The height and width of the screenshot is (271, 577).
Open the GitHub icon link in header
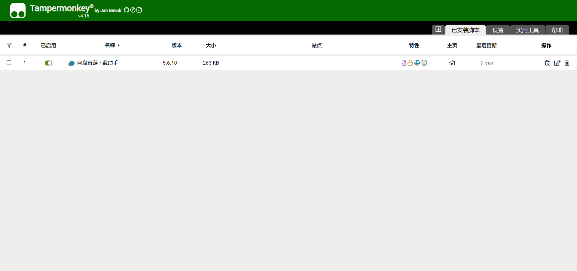coord(127,10)
